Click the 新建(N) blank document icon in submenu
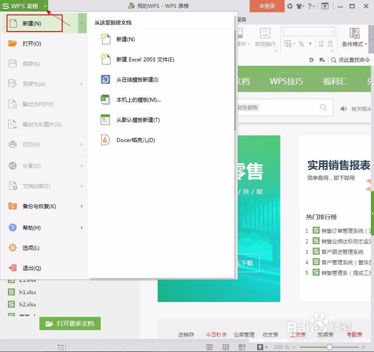 click(x=106, y=39)
